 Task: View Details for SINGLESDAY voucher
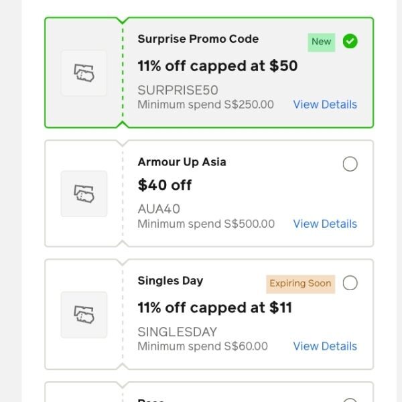point(325,346)
